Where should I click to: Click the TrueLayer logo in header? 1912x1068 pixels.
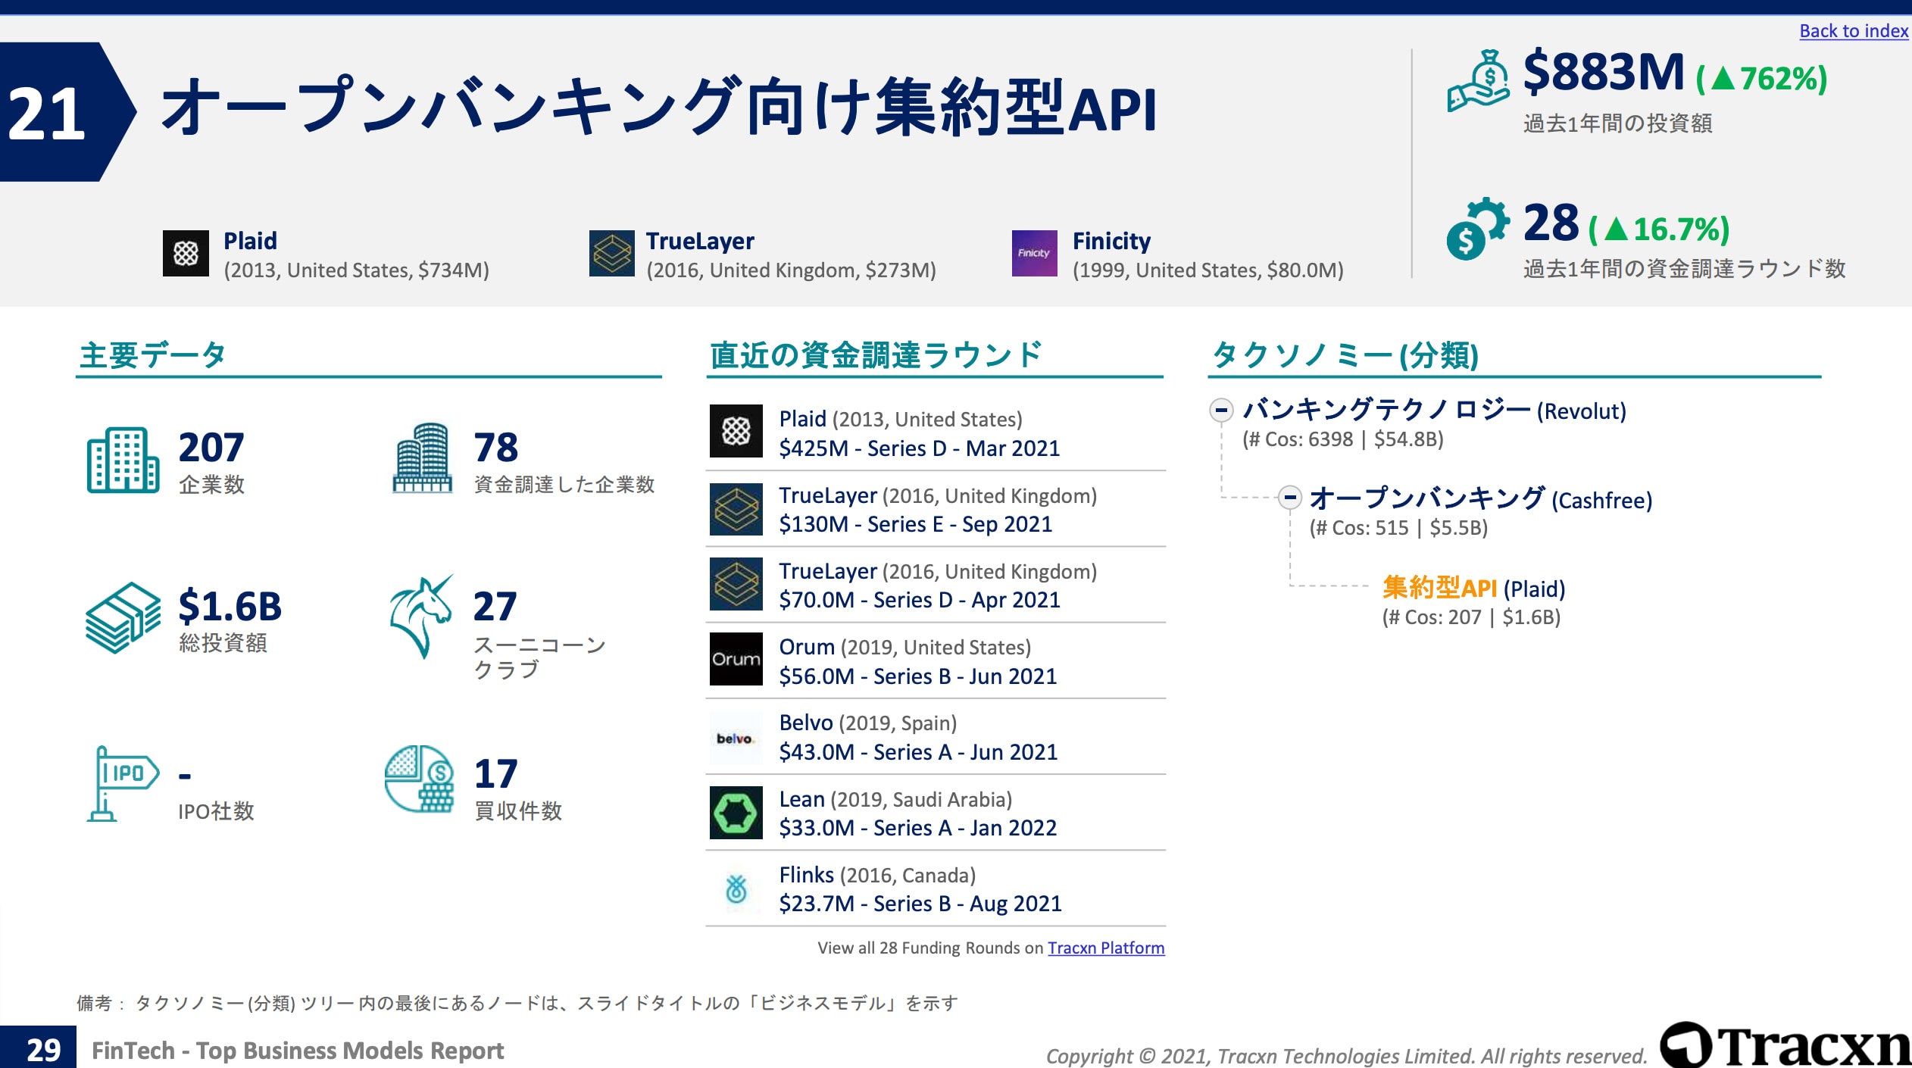point(611,253)
